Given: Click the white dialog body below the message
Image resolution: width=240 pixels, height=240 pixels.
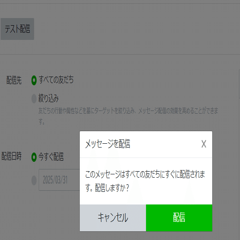Looking at the screenshot, I should 146,198.
